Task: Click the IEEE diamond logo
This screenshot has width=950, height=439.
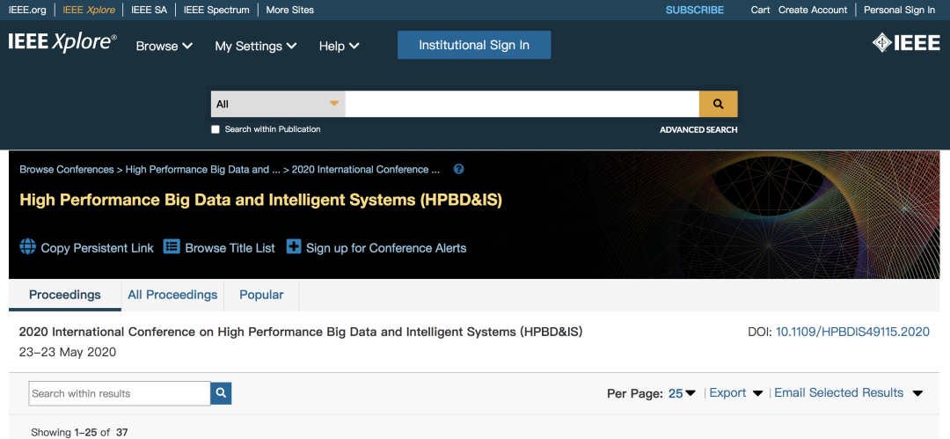Action: 906,43
